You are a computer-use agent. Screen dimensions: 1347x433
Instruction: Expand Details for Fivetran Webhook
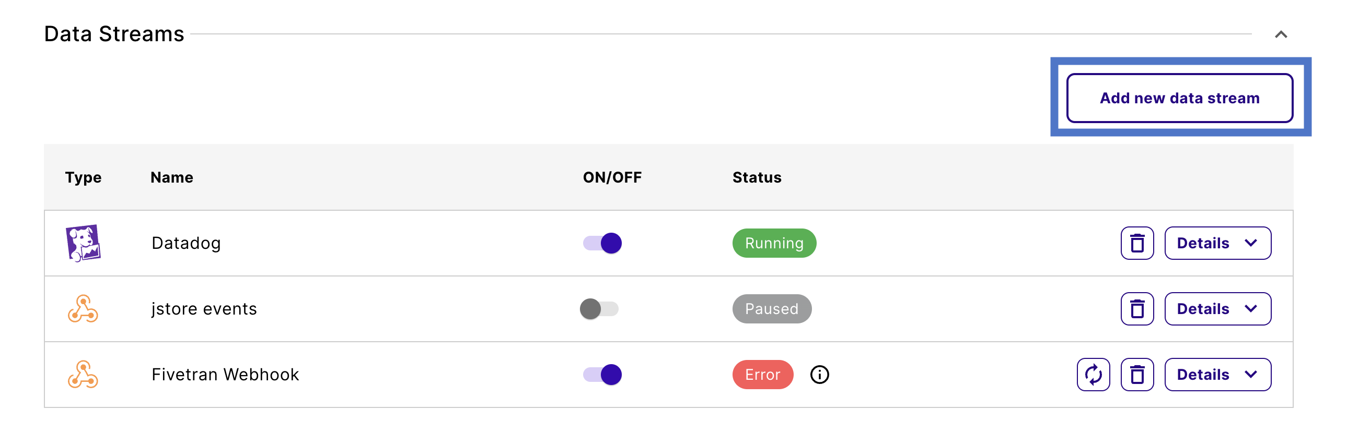[x=1217, y=375]
